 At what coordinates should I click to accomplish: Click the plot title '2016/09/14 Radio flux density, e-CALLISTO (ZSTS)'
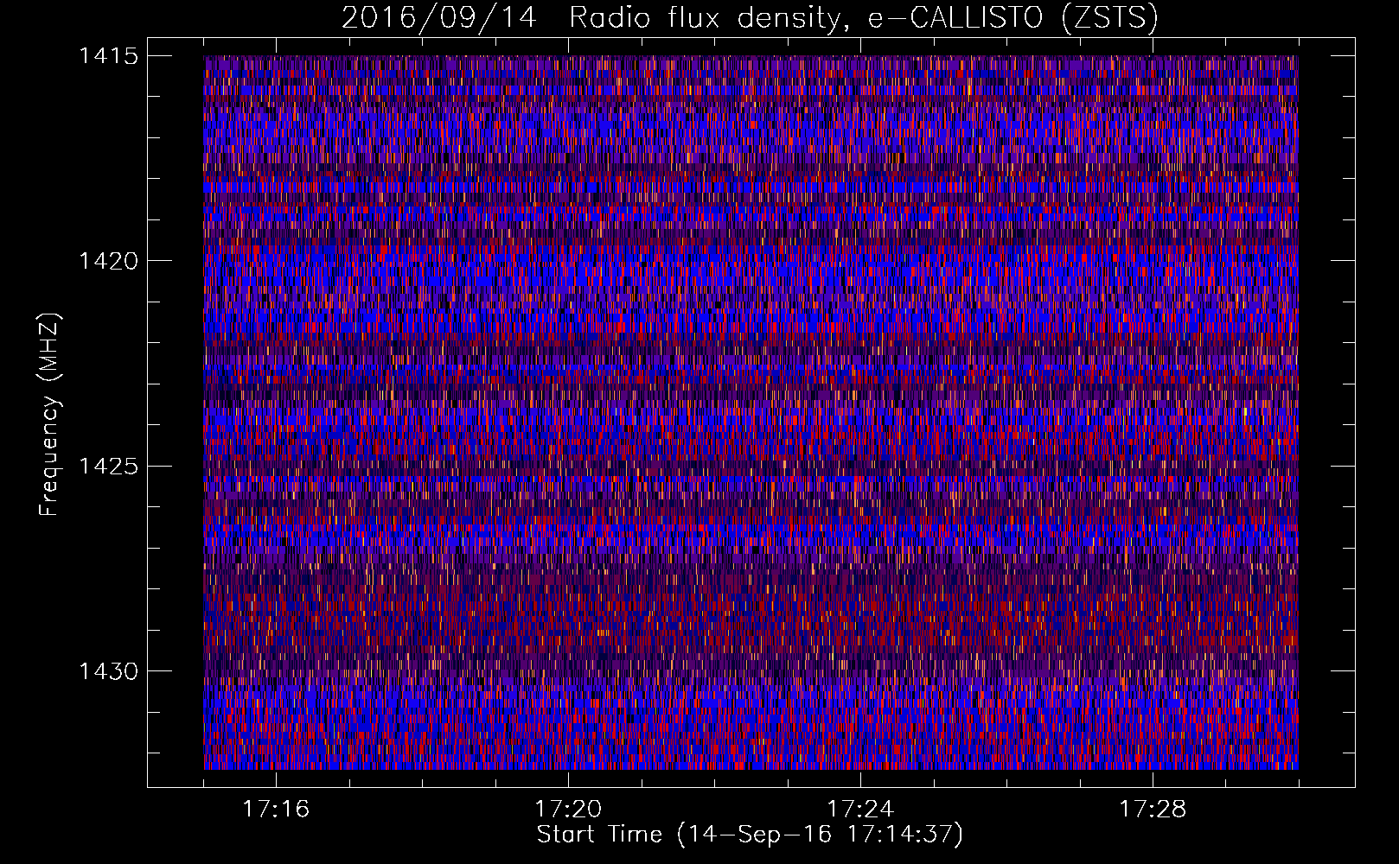[x=750, y=17]
